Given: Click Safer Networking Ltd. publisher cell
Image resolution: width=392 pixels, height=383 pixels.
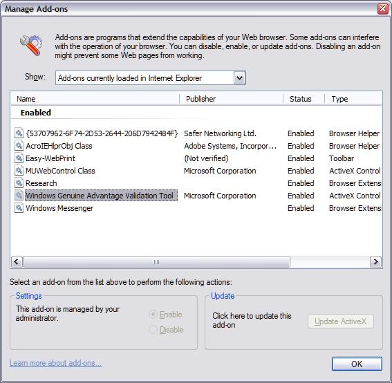Looking at the screenshot, I should pos(220,133).
